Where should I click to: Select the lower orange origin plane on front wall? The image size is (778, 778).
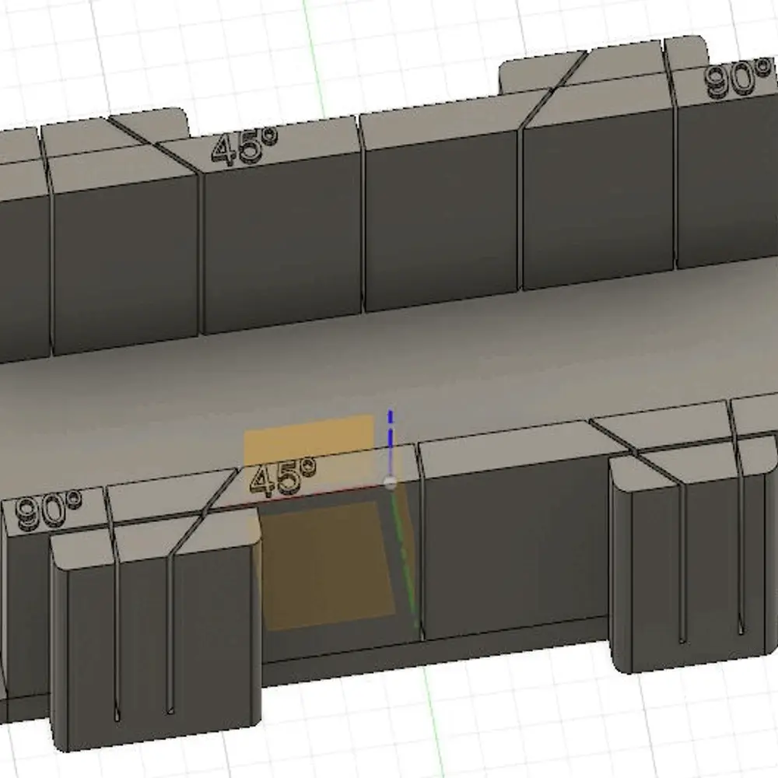pyautogui.click(x=328, y=566)
